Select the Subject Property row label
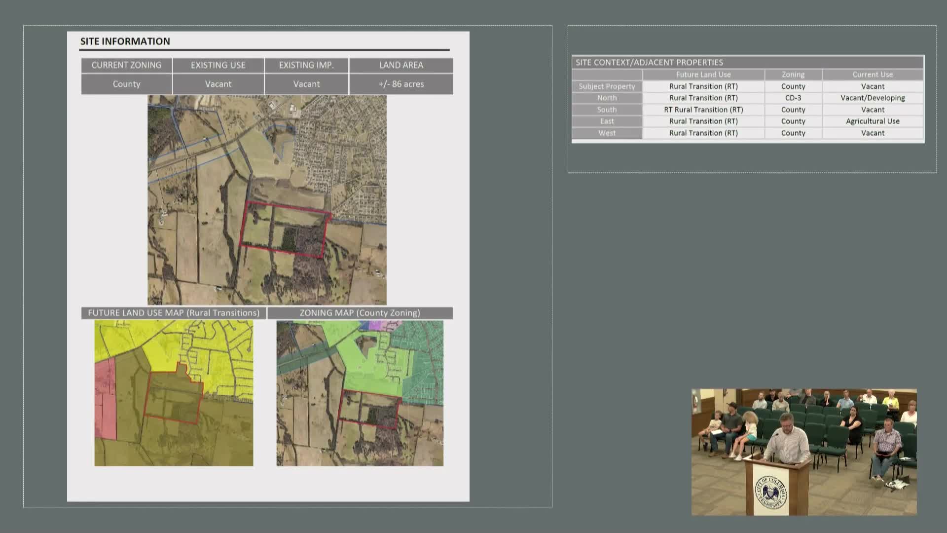The image size is (947, 533). 607,86
